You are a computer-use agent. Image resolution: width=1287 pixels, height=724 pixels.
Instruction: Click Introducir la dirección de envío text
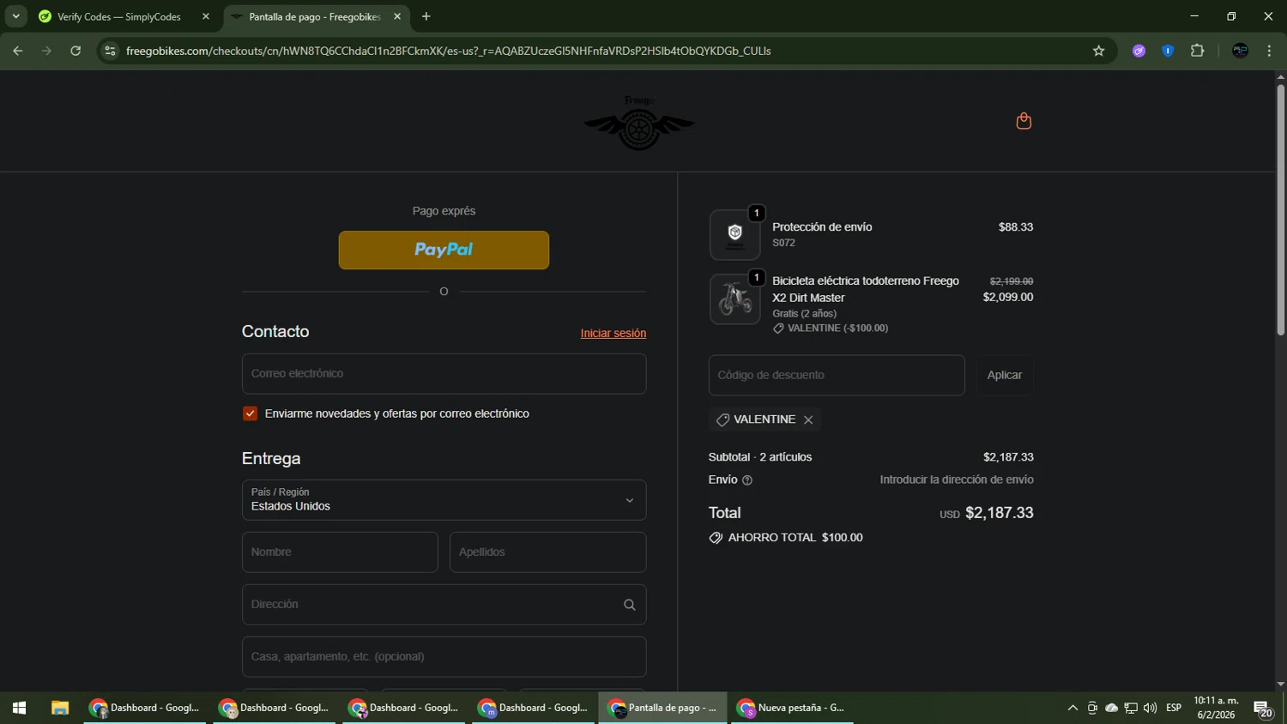(957, 480)
